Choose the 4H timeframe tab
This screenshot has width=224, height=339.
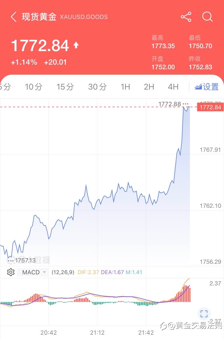tap(173, 87)
